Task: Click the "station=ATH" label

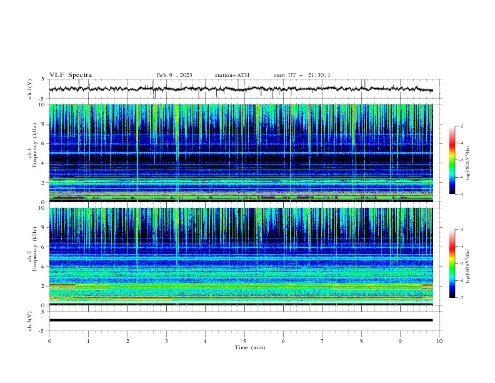Action: click(x=232, y=75)
